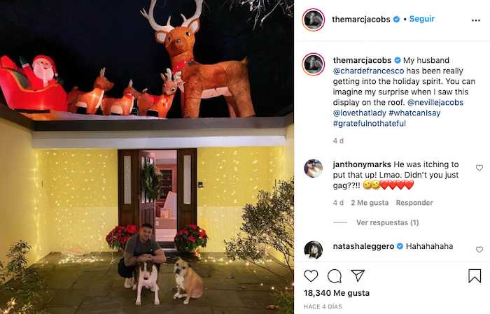The height and width of the screenshot is (314, 490).
Task: Open the three-dot more options menu
Action: tap(475, 20)
